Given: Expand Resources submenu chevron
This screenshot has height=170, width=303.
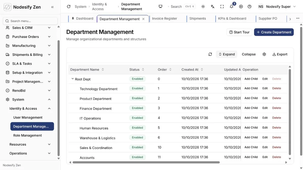Looking at the screenshot, I should coord(49,144).
